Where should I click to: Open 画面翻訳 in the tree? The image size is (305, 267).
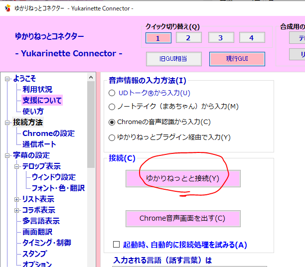click(37, 232)
